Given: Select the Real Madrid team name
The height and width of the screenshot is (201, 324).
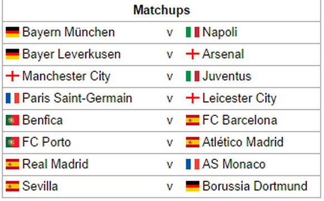Looking at the screenshot, I should click(x=55, y=164).
